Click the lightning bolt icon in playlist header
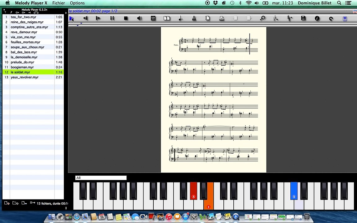 pos(11,12)
